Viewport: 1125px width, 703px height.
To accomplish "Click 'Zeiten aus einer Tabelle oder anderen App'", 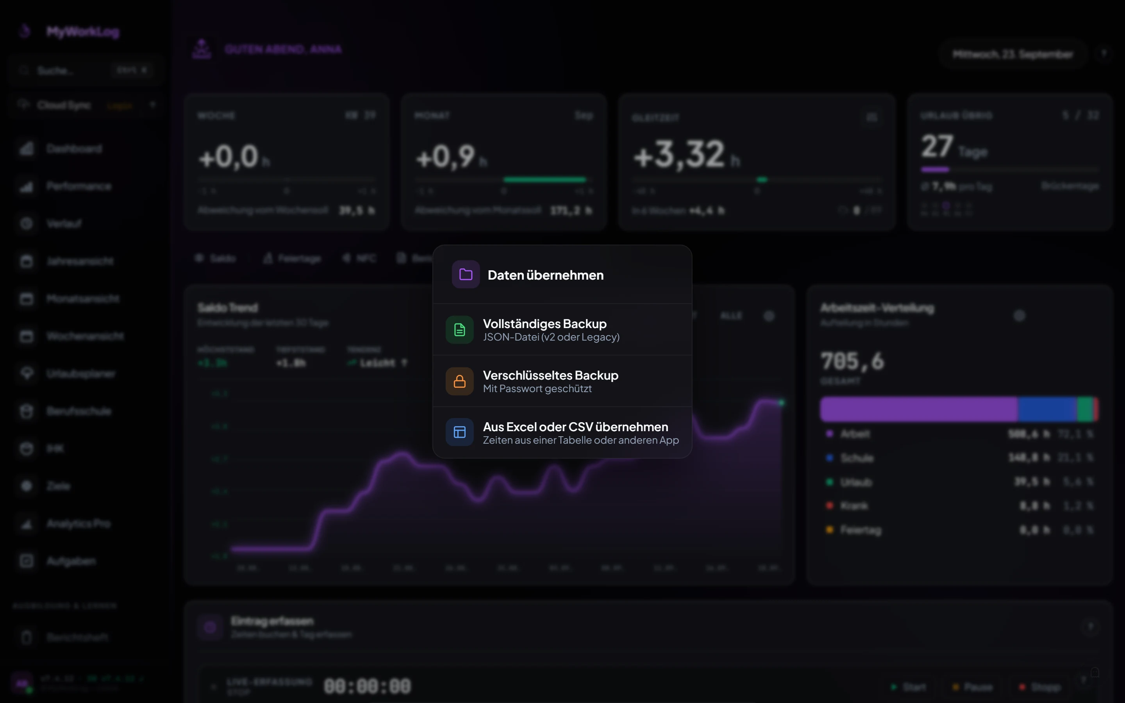I will pyautogui.click(x=580, y=440).
